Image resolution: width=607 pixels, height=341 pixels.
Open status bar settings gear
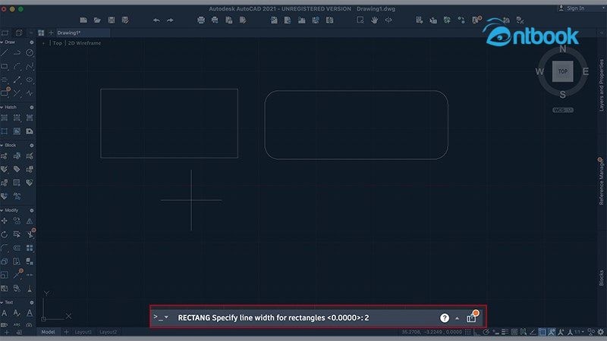600,332
